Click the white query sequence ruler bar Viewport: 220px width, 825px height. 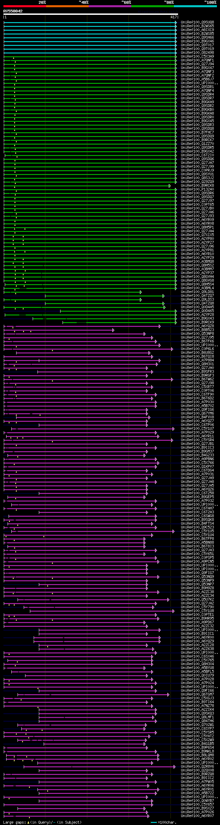click(x=90, y=14)
